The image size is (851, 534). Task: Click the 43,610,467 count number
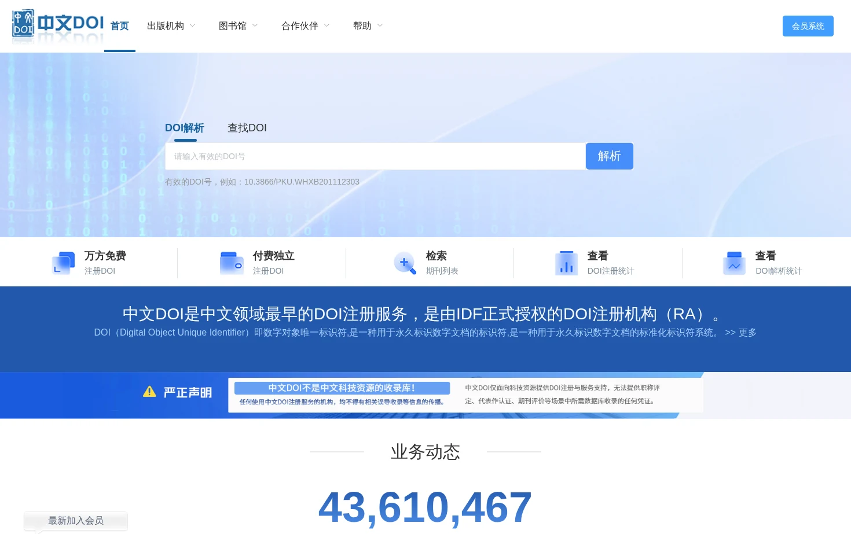tap(425, 507)
